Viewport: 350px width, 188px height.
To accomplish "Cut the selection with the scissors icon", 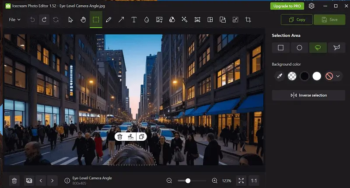I will point(130,136).
